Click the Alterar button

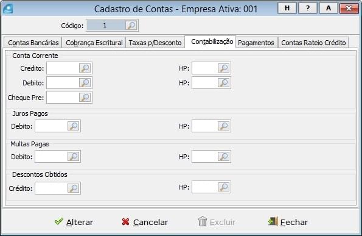click(x=74, y=222)
